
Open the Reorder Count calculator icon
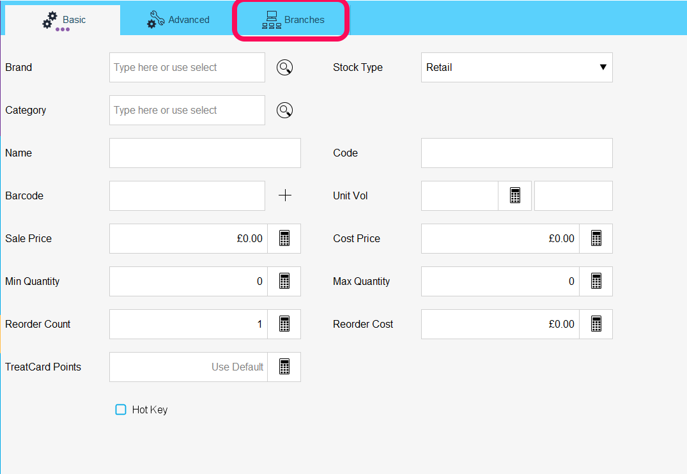click(284, 324)
